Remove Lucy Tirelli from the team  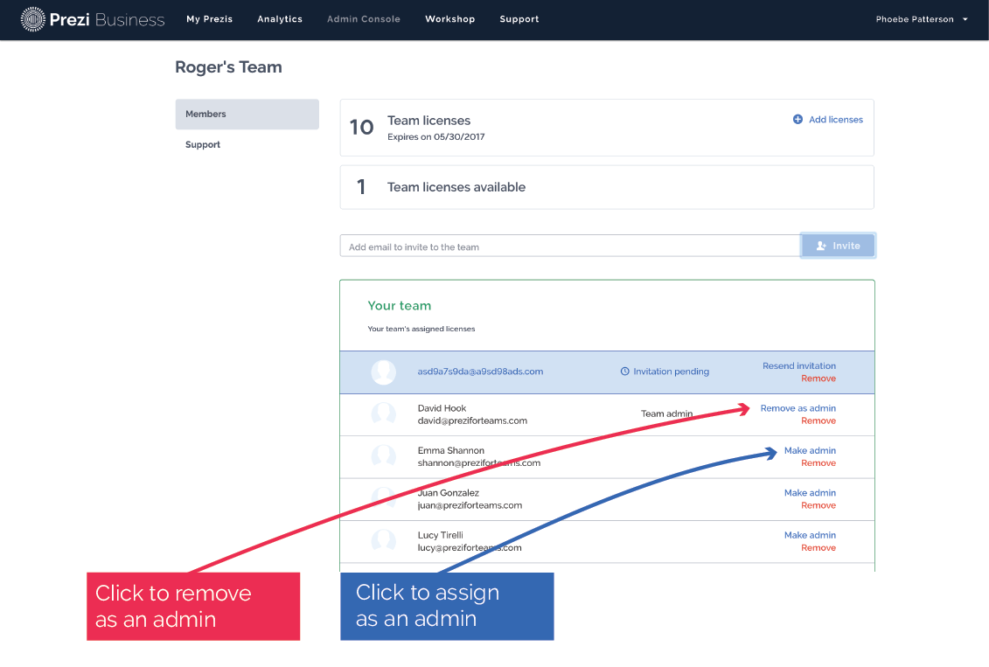[818, 548]
